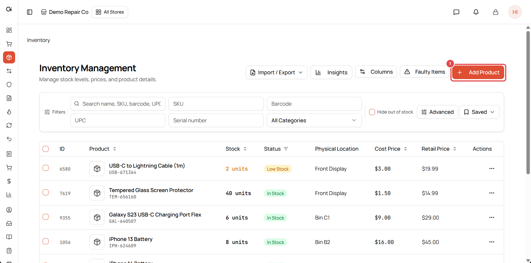Open Advanced filters
The height and width of the screenshot is (263, 531).
437,112
